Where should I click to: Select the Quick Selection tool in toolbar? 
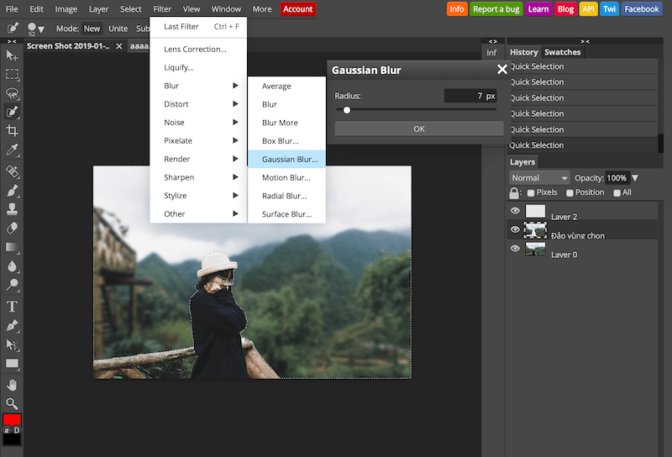pos(12,112)
